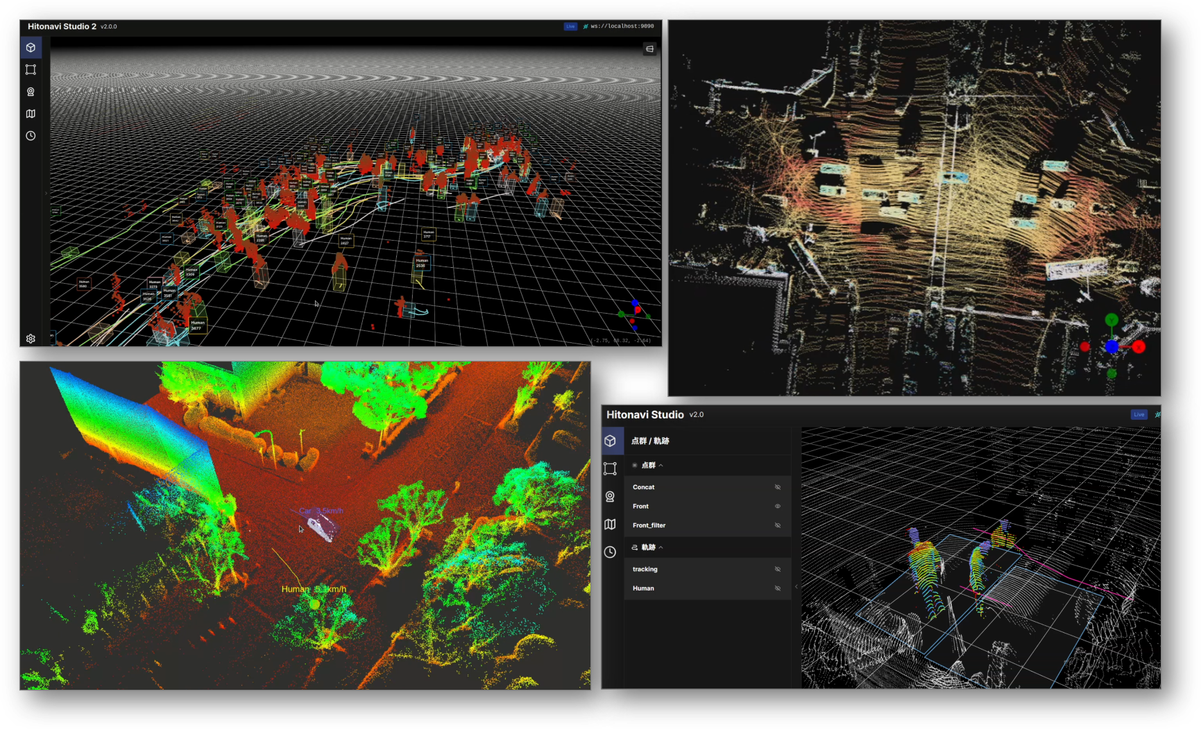
Task: Select the cube icon in Hitonavi Studio v2.0 sidebar
Action: pyautogui.click(x=610, y=441)
